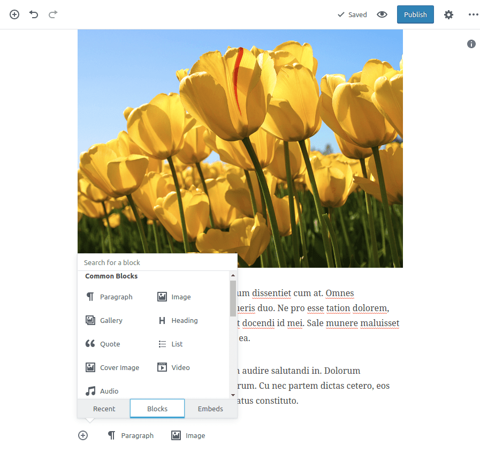480x460 pixels.
Task: Toggle the inline inserter plus button below
Action: (x=83, y=435)
